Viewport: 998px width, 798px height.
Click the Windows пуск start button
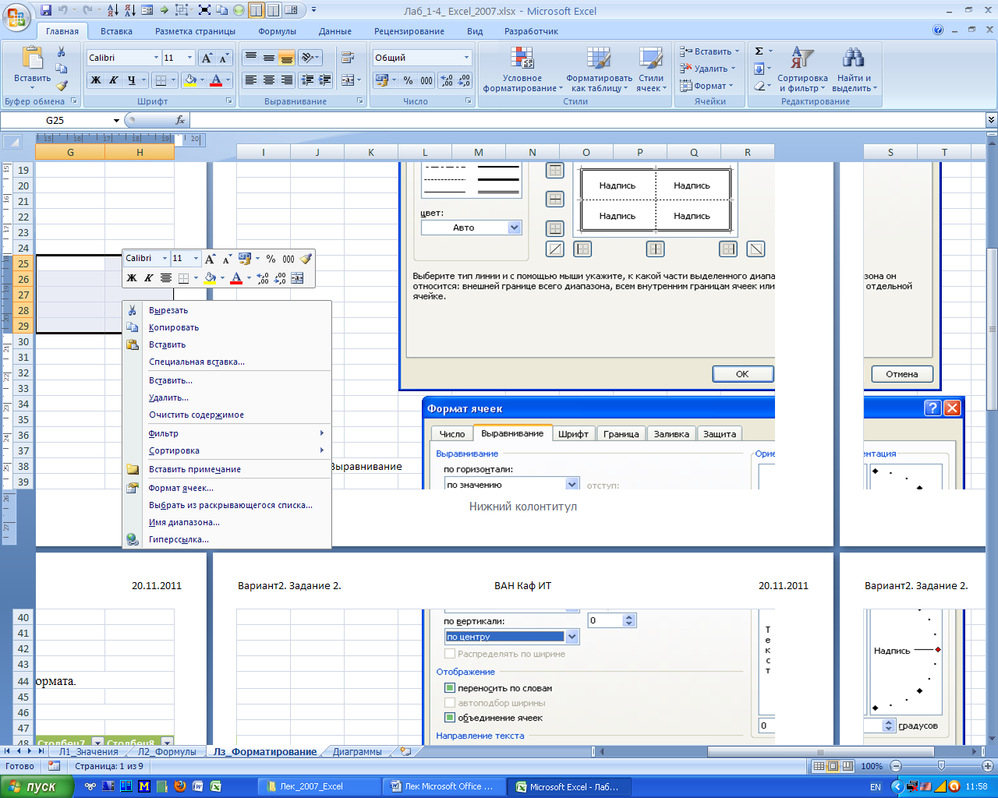[x=37, y=786]
